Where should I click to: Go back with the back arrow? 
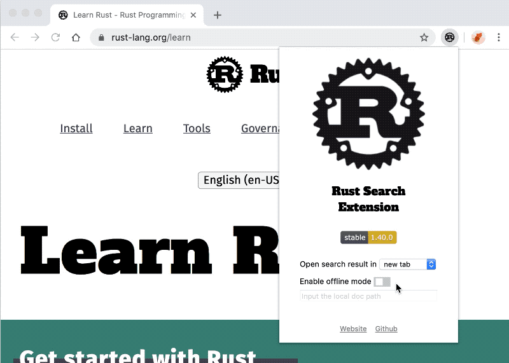tap(15, 38)
